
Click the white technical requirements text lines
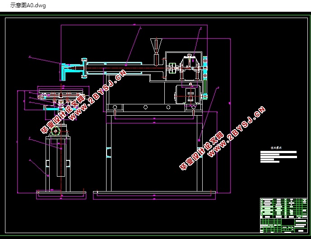coord(279,157)
